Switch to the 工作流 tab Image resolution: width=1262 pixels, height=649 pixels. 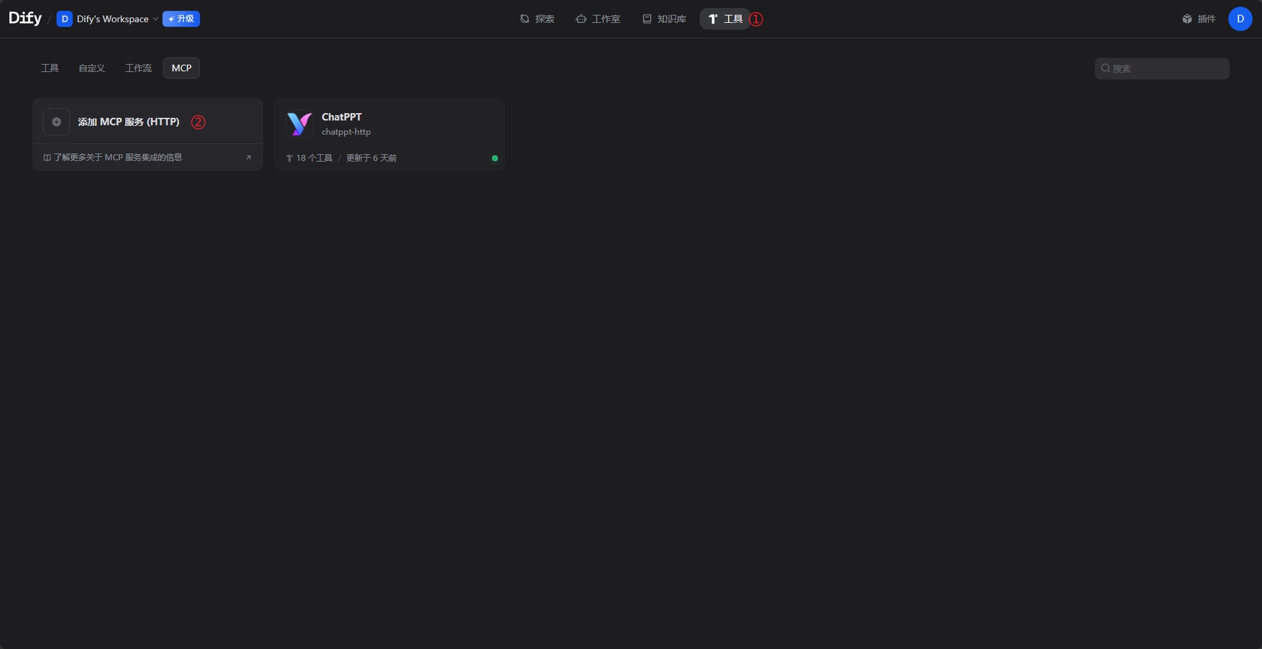pyautogui.click(x=138, y=68)
